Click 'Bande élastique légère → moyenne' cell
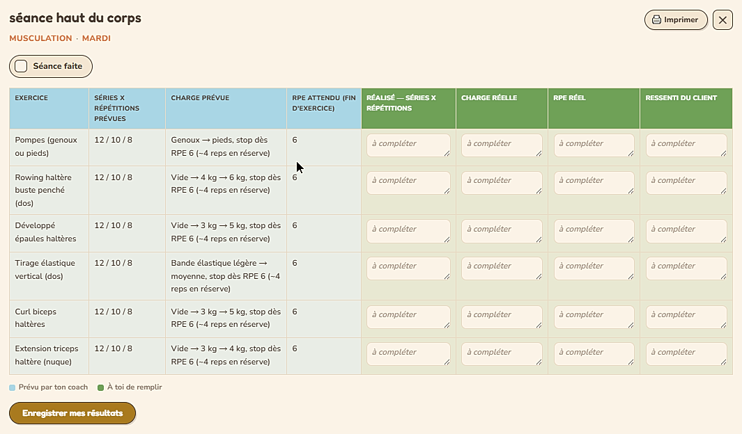This screenshot has height=434, width=742. [x=226, y=276]
